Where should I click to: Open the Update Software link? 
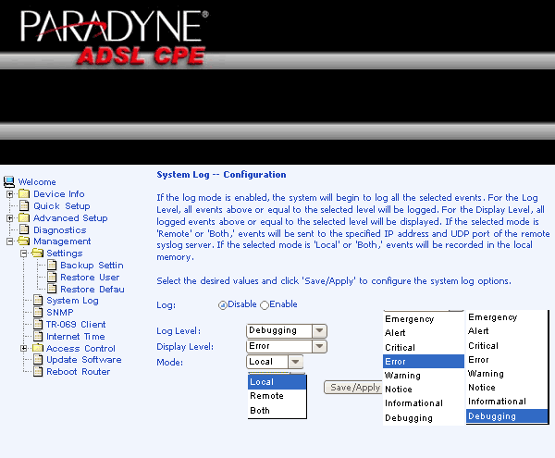84,360
